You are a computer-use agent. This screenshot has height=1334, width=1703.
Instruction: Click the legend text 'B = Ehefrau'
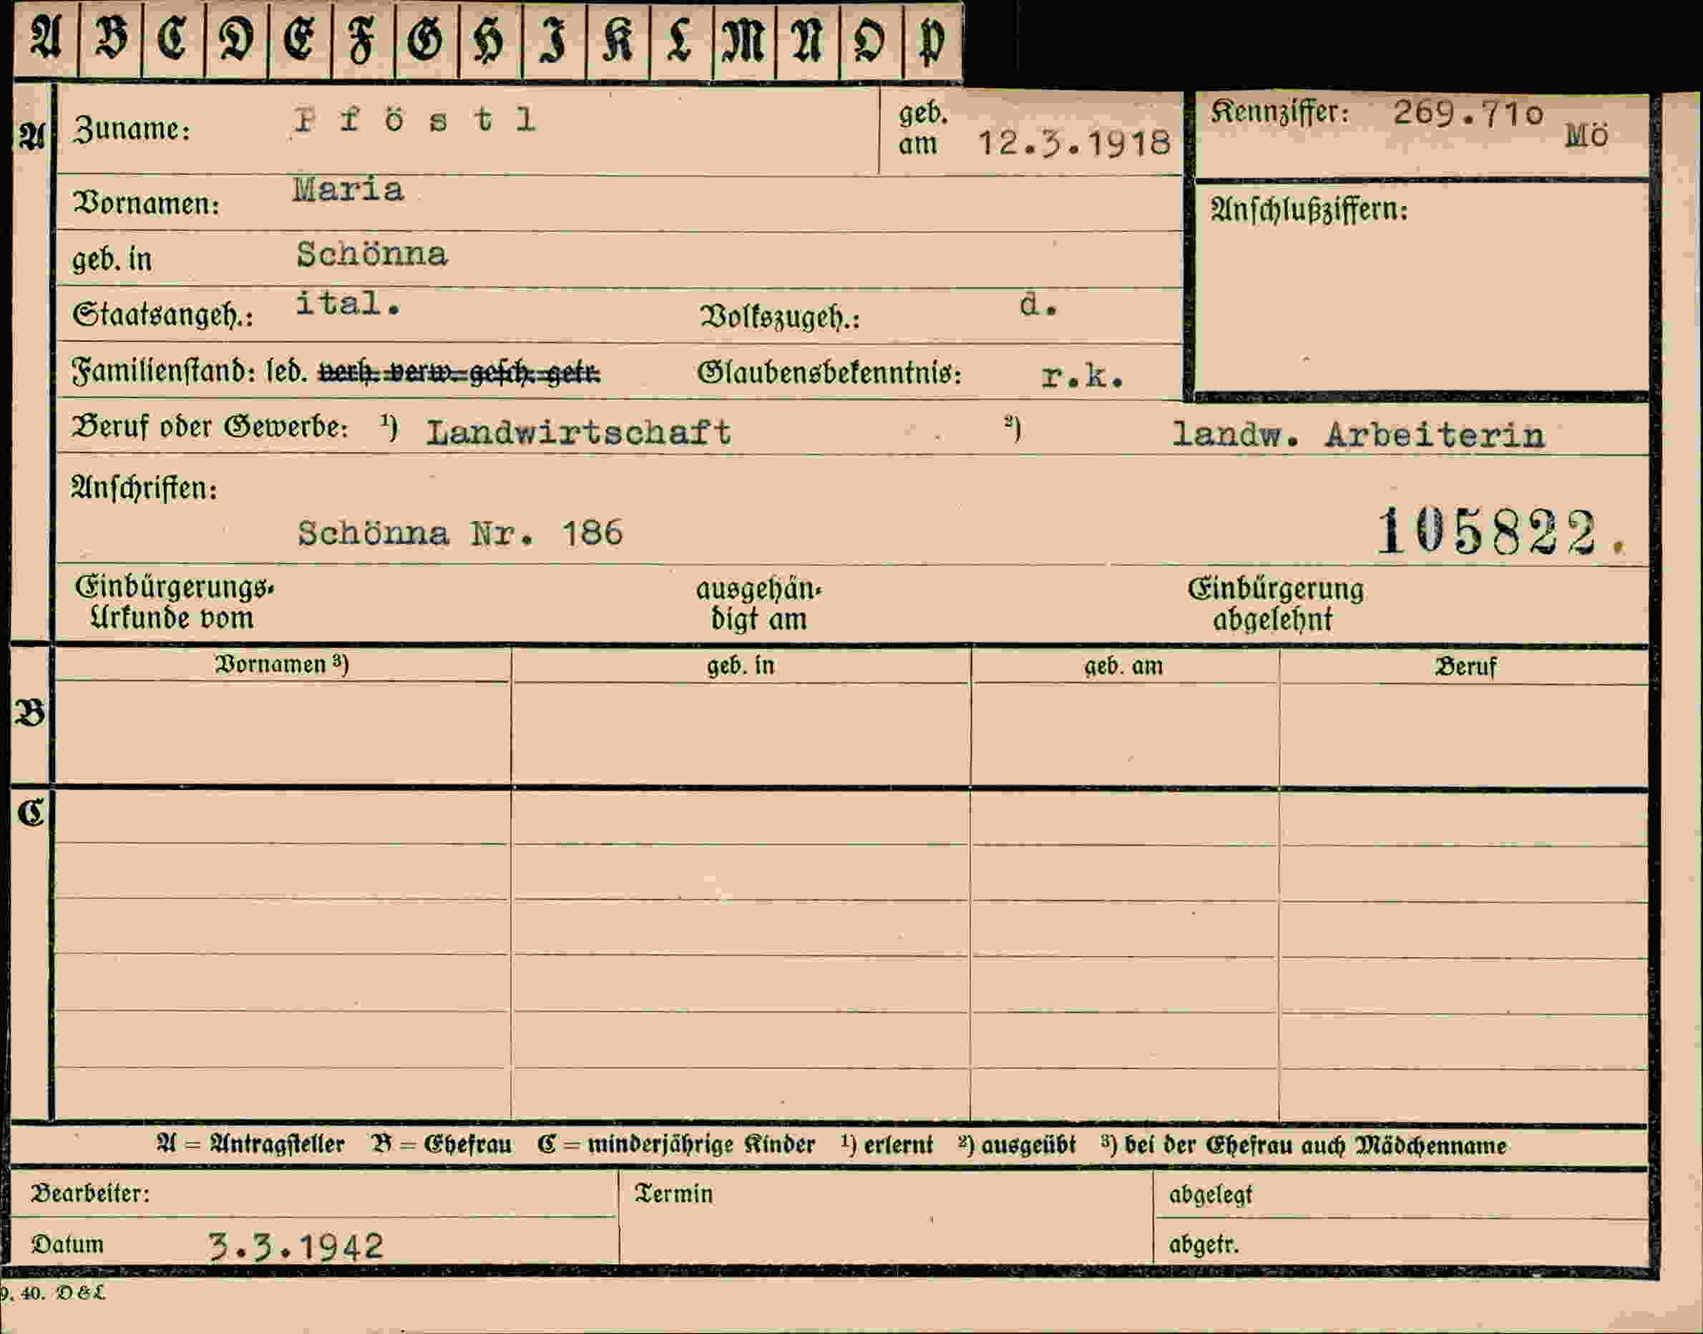coord(442,1144)
